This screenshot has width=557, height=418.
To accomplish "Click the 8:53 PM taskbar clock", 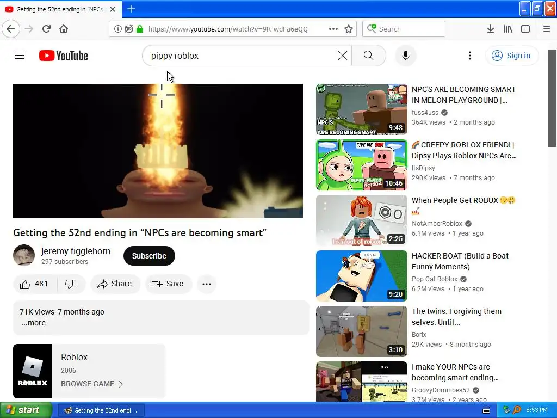I will click(537, 410).
